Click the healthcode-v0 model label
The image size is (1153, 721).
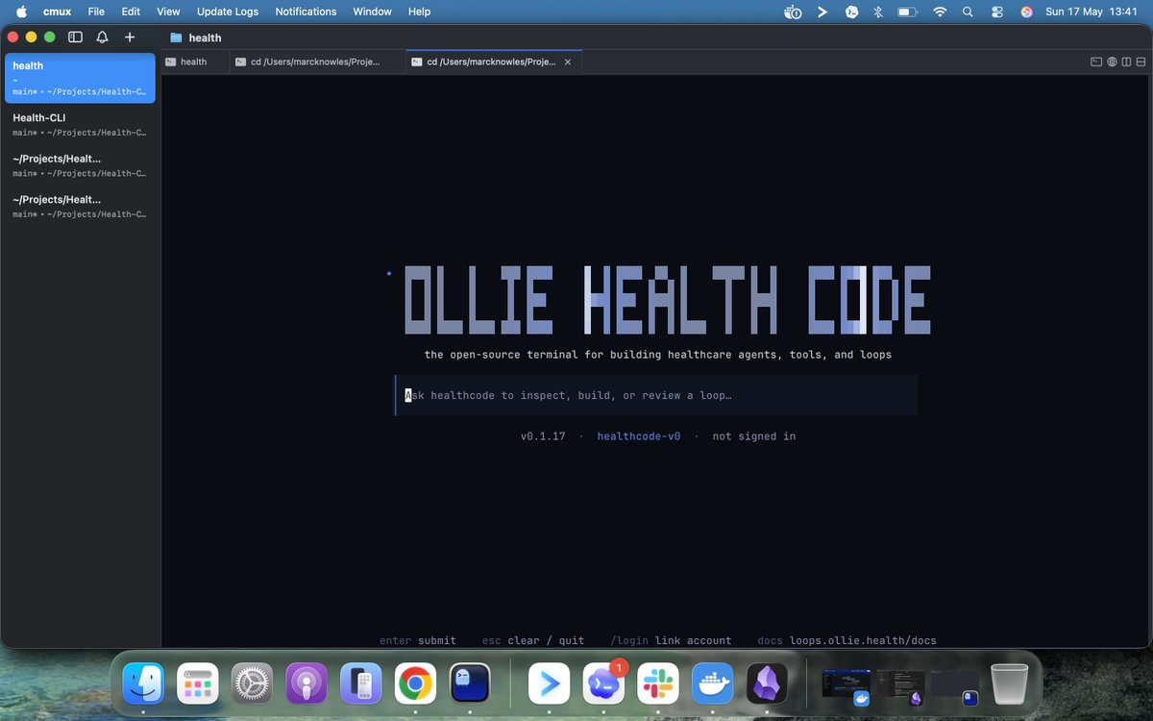point(639,436)
